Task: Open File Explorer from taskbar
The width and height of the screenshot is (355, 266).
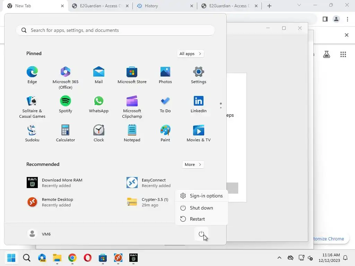Action: coord(57,258)
